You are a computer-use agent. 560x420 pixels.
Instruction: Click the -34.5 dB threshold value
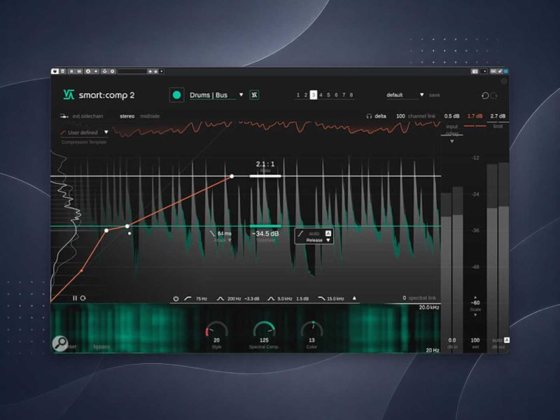coord(265,234)
